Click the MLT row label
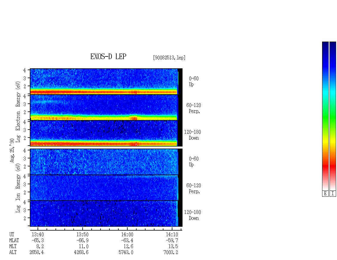 13,247
